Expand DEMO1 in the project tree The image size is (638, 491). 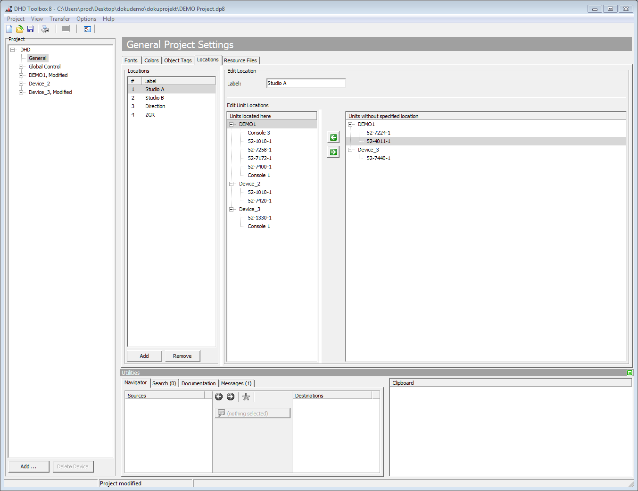[x=20, y=75]
